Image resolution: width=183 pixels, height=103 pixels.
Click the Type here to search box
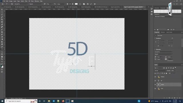pos(21,101)
